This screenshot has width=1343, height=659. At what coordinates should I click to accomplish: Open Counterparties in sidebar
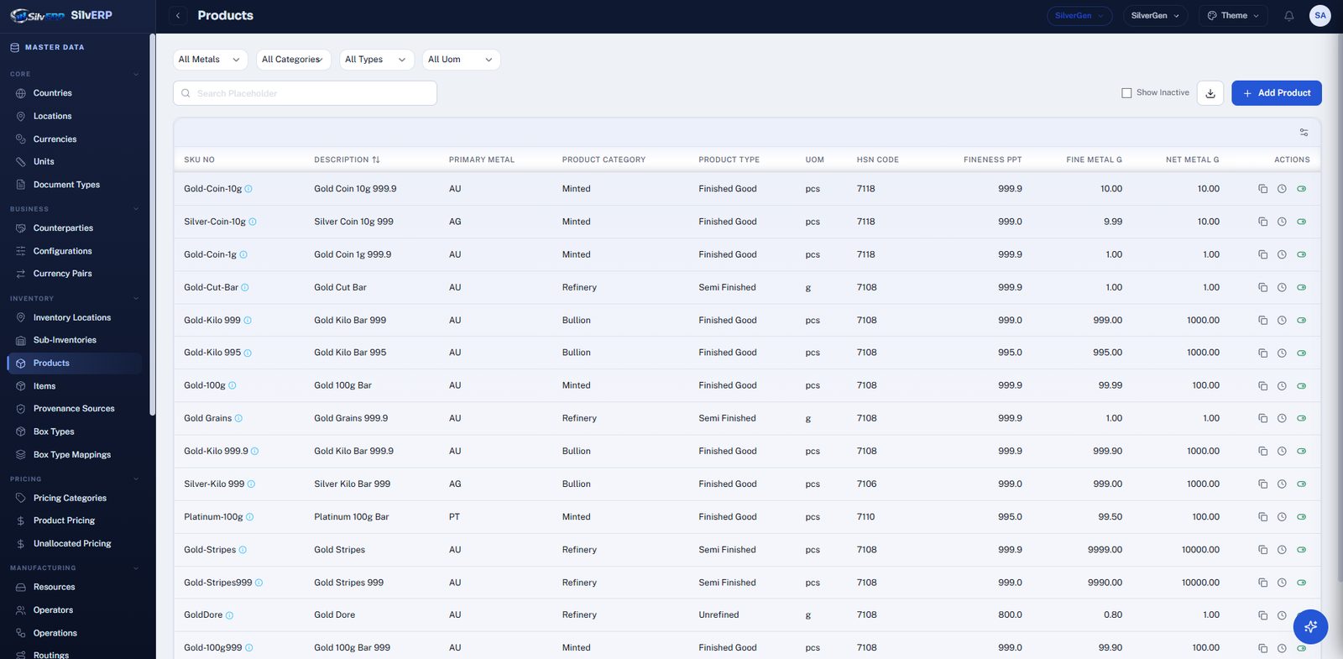[63, 228]
